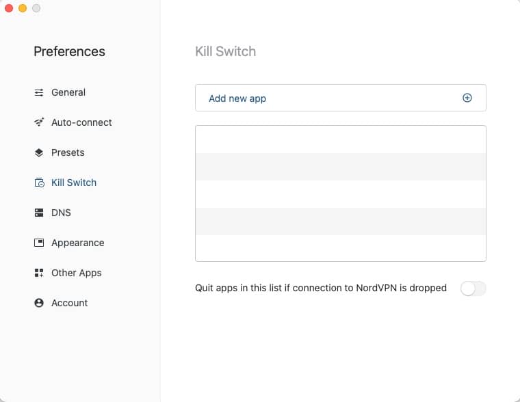Click the Account person icon

pos(39,303)
